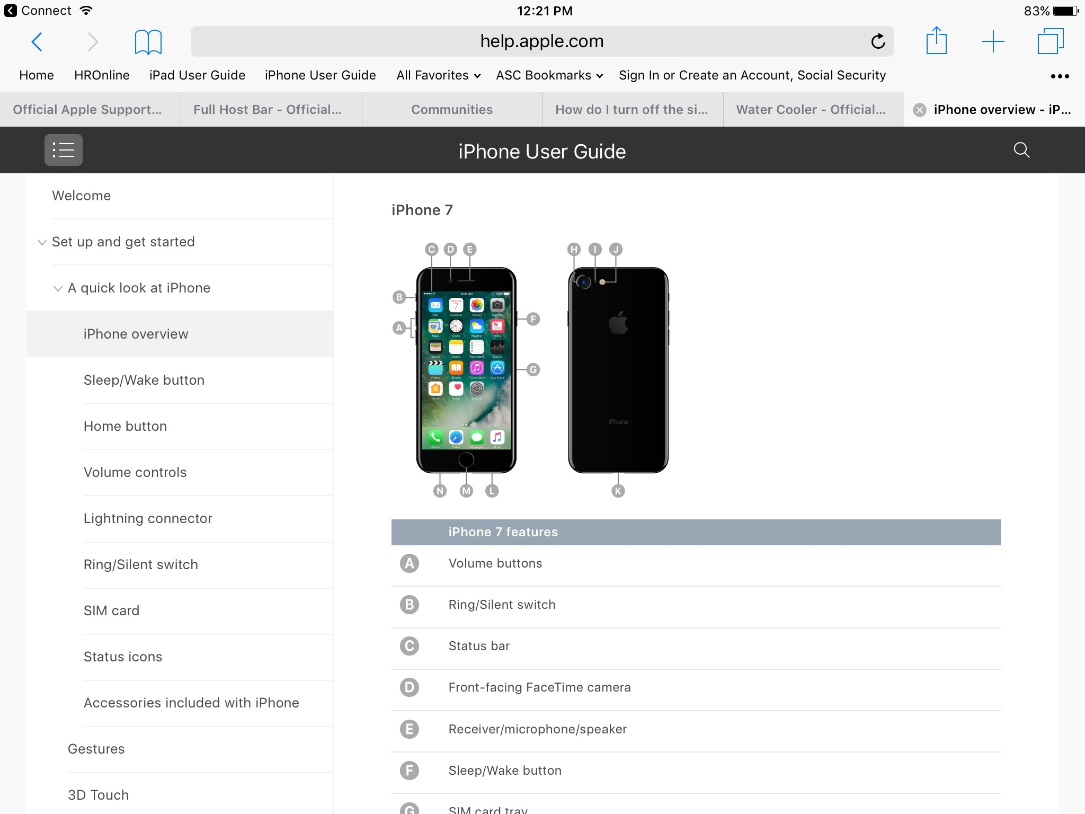
Task: Switch to the Communities tab
Action: tap(452, 110)
